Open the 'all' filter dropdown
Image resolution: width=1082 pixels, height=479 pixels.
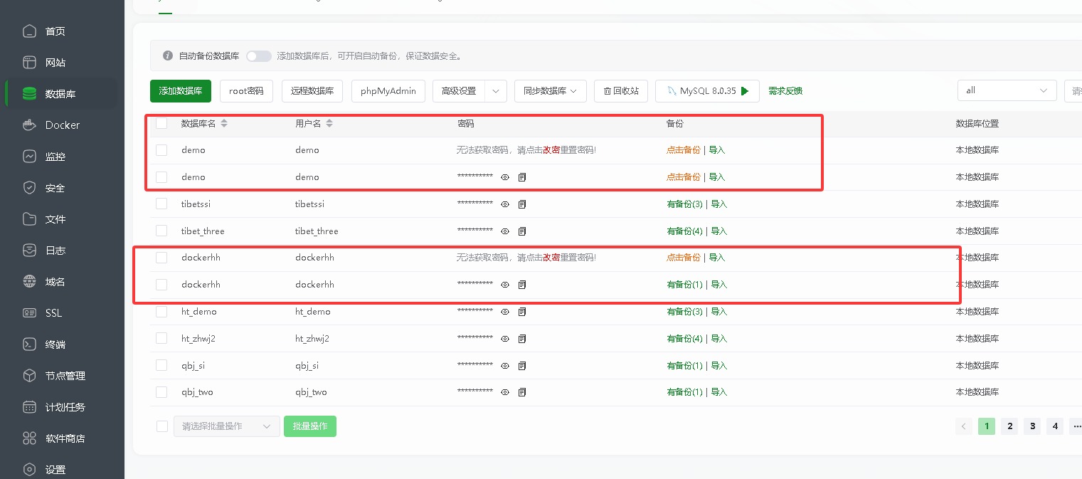[1007, 90]
